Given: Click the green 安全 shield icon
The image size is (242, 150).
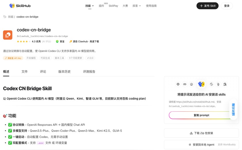Looking at the screenshot, I should [x=57, y=42].
